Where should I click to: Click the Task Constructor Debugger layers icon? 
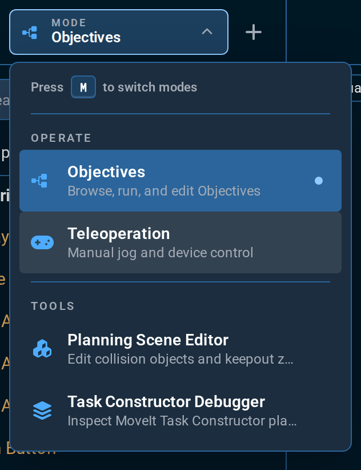coord(42,411)
